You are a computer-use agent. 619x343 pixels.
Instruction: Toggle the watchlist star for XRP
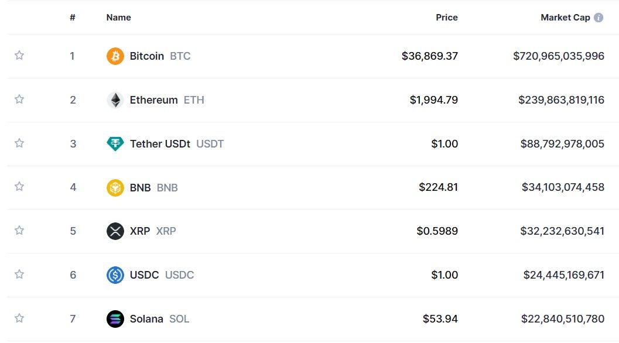pos(19,231)
